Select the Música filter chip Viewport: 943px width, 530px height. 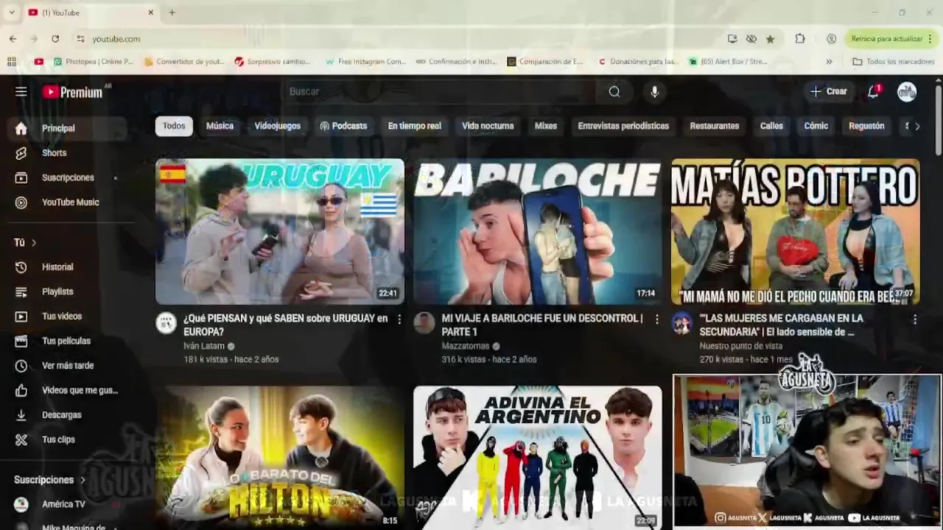(220, 126)
